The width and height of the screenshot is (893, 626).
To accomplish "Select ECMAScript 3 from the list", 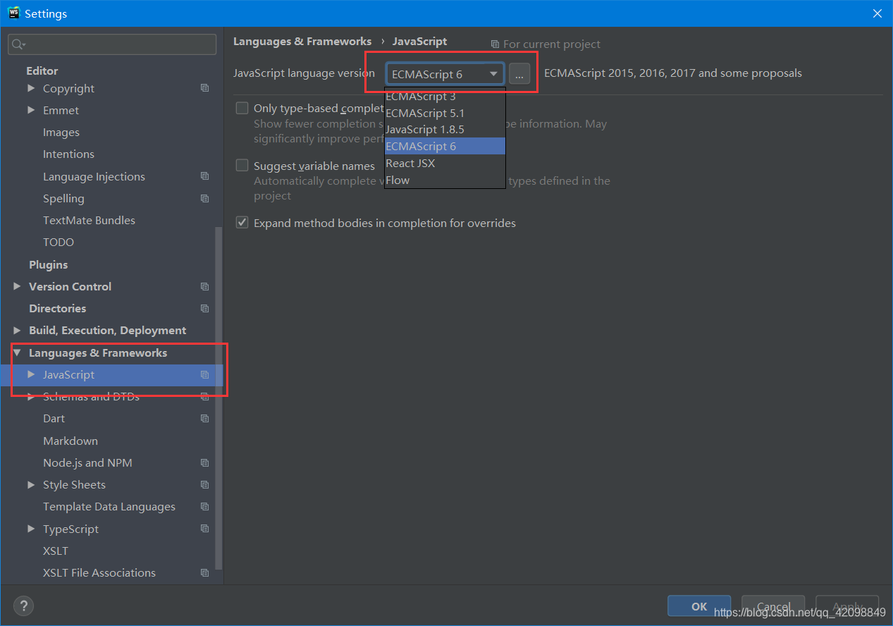I will coord(445,96).
